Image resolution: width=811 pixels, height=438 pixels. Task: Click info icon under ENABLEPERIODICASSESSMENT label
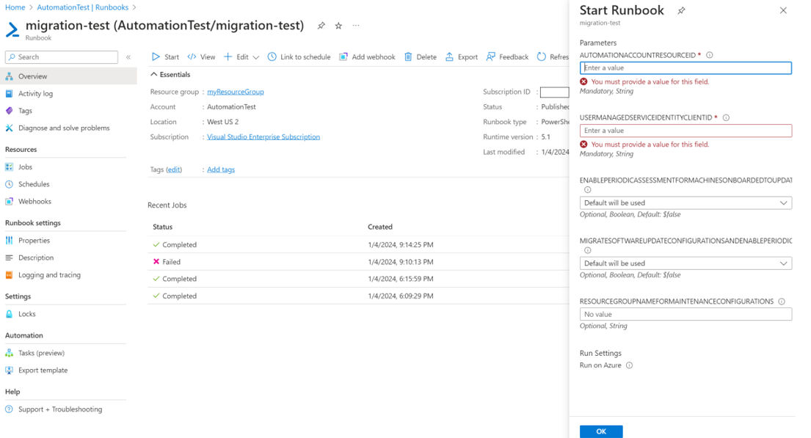coord(588,190)
